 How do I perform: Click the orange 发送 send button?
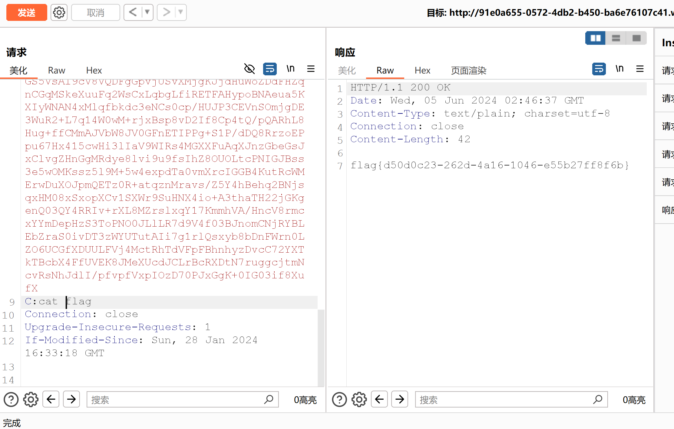[27, 12]
